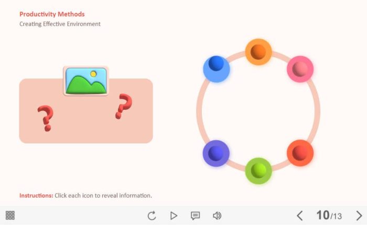This screenshot has width=367, height=225.
Task: Click the left red question mark
Action: pos(46,118)
